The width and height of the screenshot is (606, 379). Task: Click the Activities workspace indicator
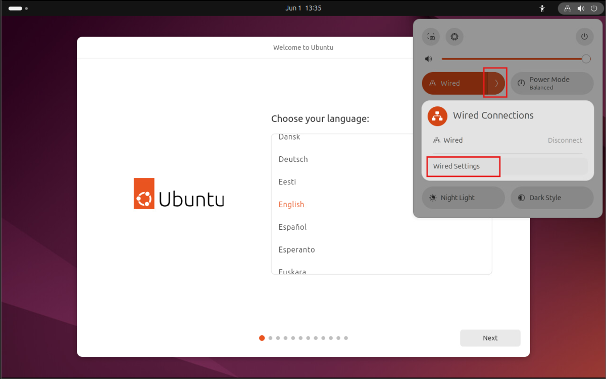18,9
